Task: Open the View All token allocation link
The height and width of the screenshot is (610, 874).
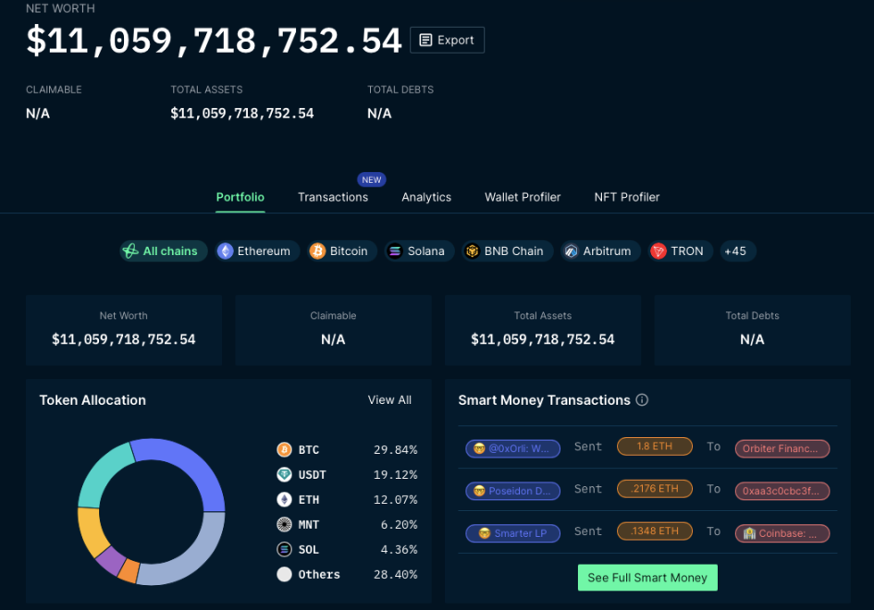Action: click(389, 399)
